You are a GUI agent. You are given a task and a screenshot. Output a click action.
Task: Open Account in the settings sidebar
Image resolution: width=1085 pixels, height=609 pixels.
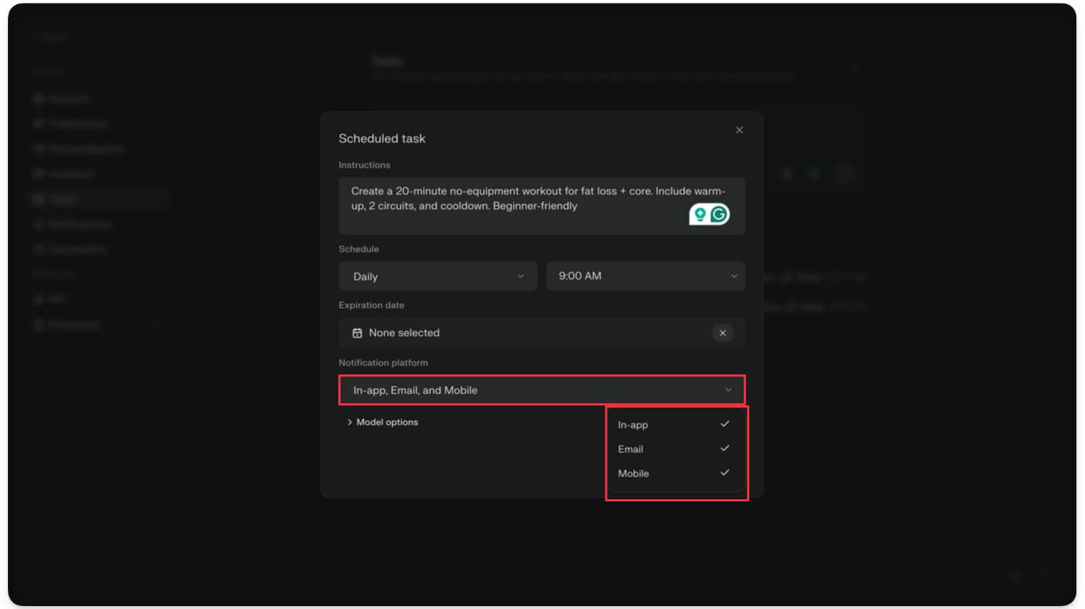pyautogui.click(x=69, y=98)
